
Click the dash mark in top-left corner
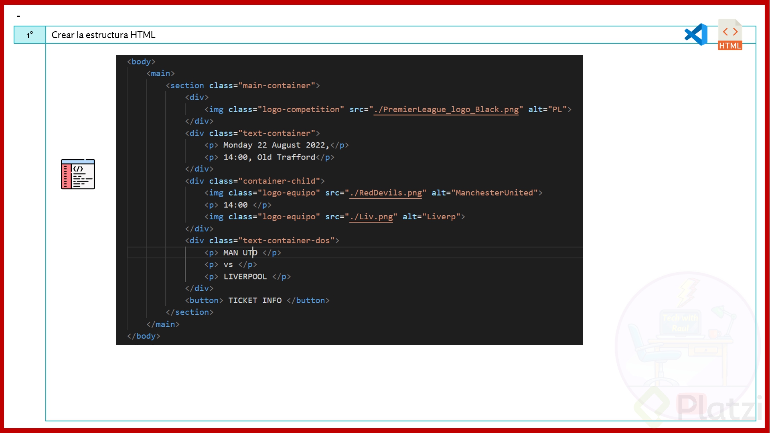tap(19, 16)
